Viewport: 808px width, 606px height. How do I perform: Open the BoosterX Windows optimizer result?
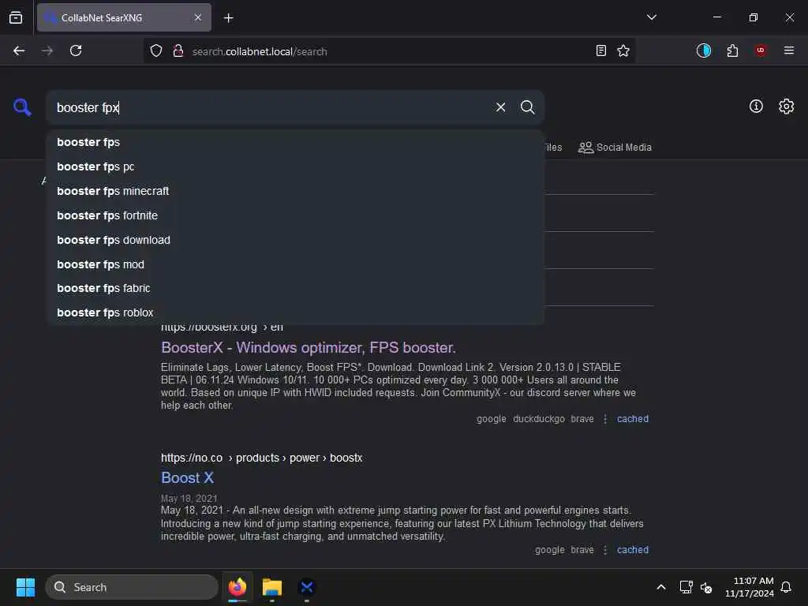(309, 348)
